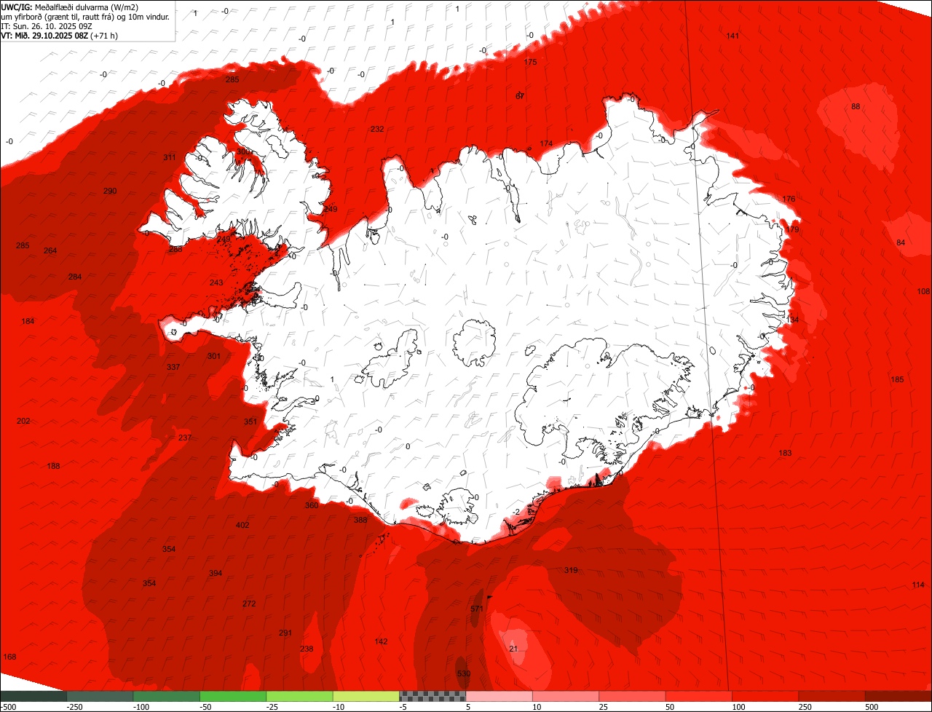Select the dark red 100 to 250 legend swatch
Viewport: 932px width, 712px height.
pos(765,696)
